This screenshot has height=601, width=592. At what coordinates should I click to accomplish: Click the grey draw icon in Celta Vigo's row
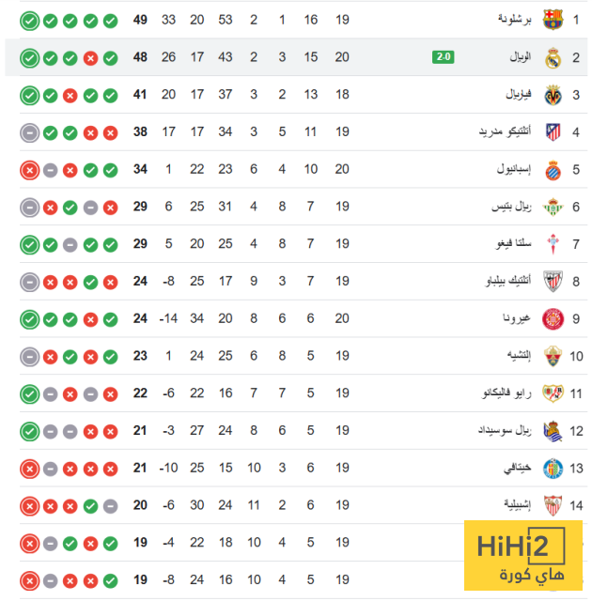click(x=70, y=244)
